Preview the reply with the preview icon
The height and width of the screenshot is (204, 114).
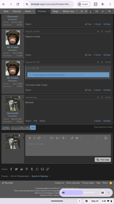point(106,138)
